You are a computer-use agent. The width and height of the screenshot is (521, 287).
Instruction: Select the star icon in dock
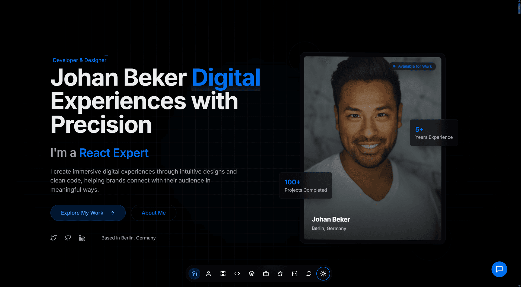click(x=280, y=273)
